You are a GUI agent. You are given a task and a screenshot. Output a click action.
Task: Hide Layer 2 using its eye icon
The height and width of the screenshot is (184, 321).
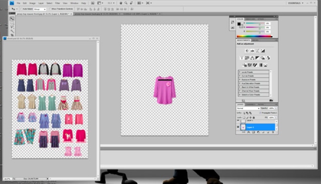pyautogui.click(x=238, y=121)
